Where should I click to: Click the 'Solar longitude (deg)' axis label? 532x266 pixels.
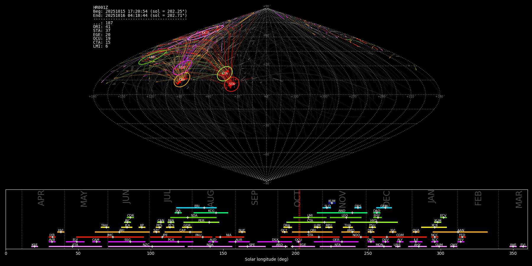266,259
